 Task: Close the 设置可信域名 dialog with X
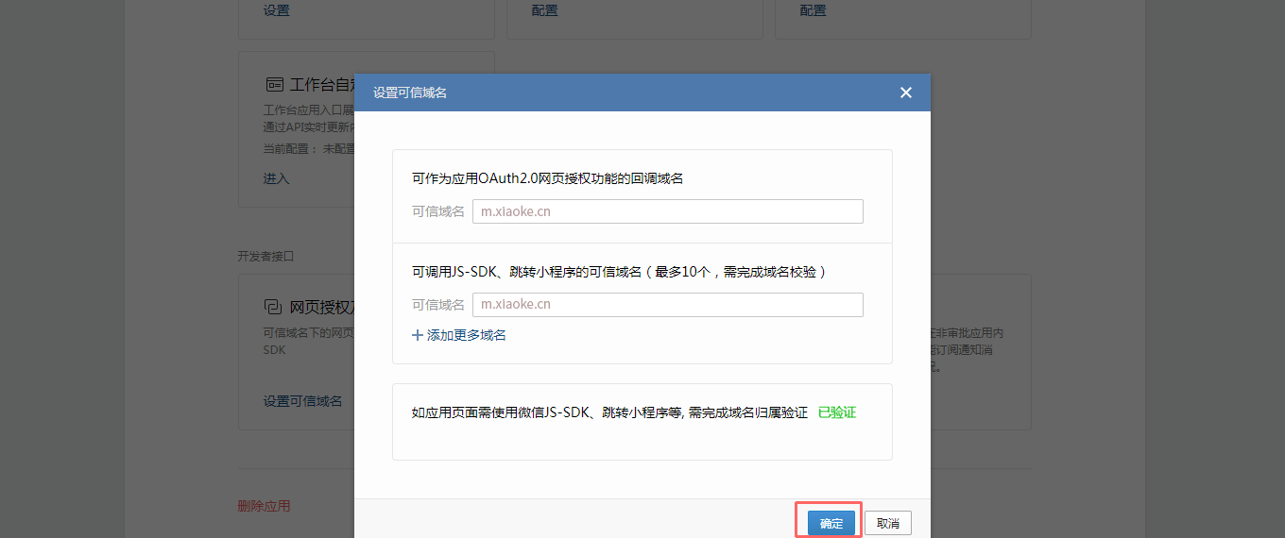pos(906,92)
